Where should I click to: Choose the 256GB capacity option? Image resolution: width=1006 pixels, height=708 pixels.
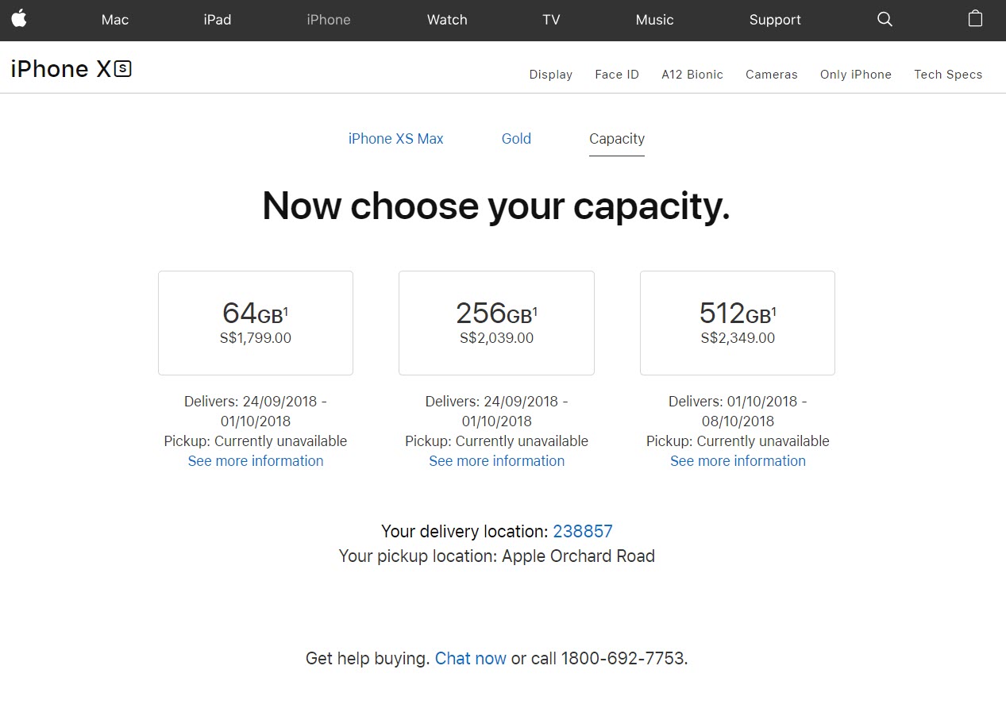[x=496, y=323]
